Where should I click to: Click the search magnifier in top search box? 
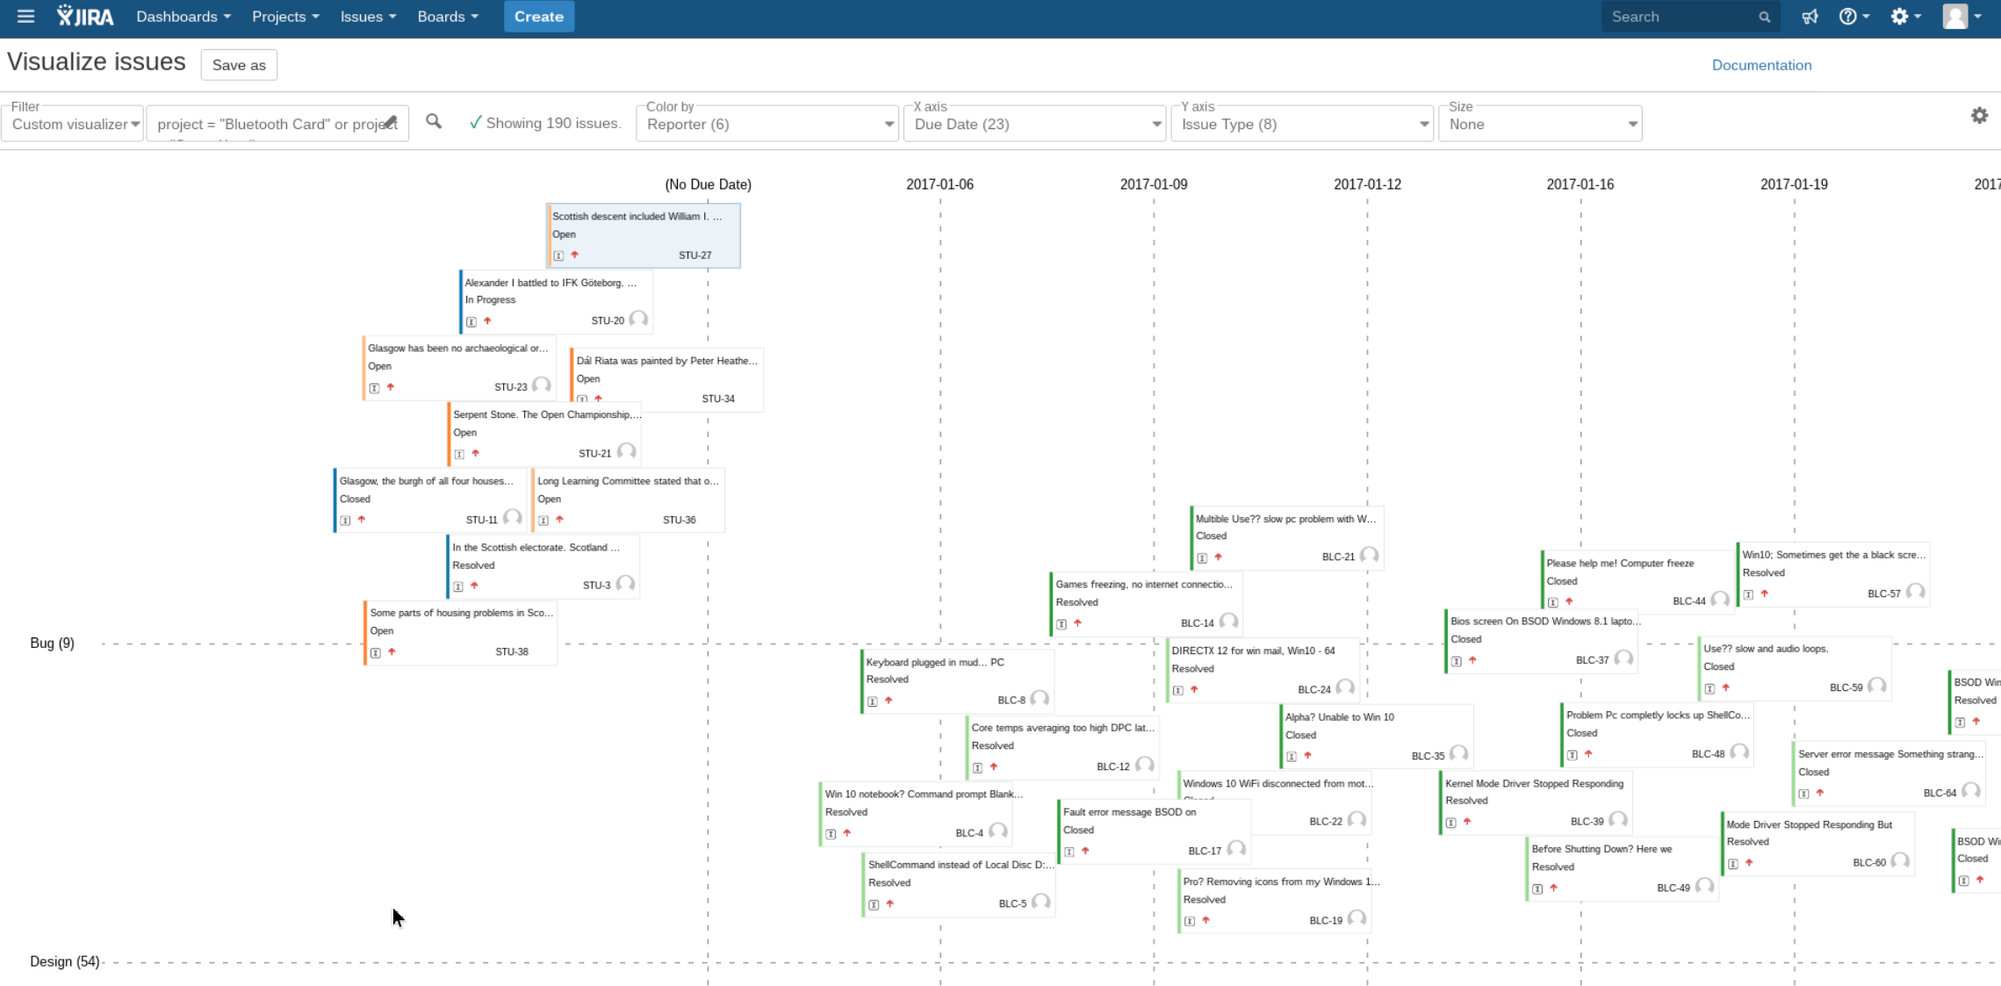pyautogui.click(x=1764, y=17)
